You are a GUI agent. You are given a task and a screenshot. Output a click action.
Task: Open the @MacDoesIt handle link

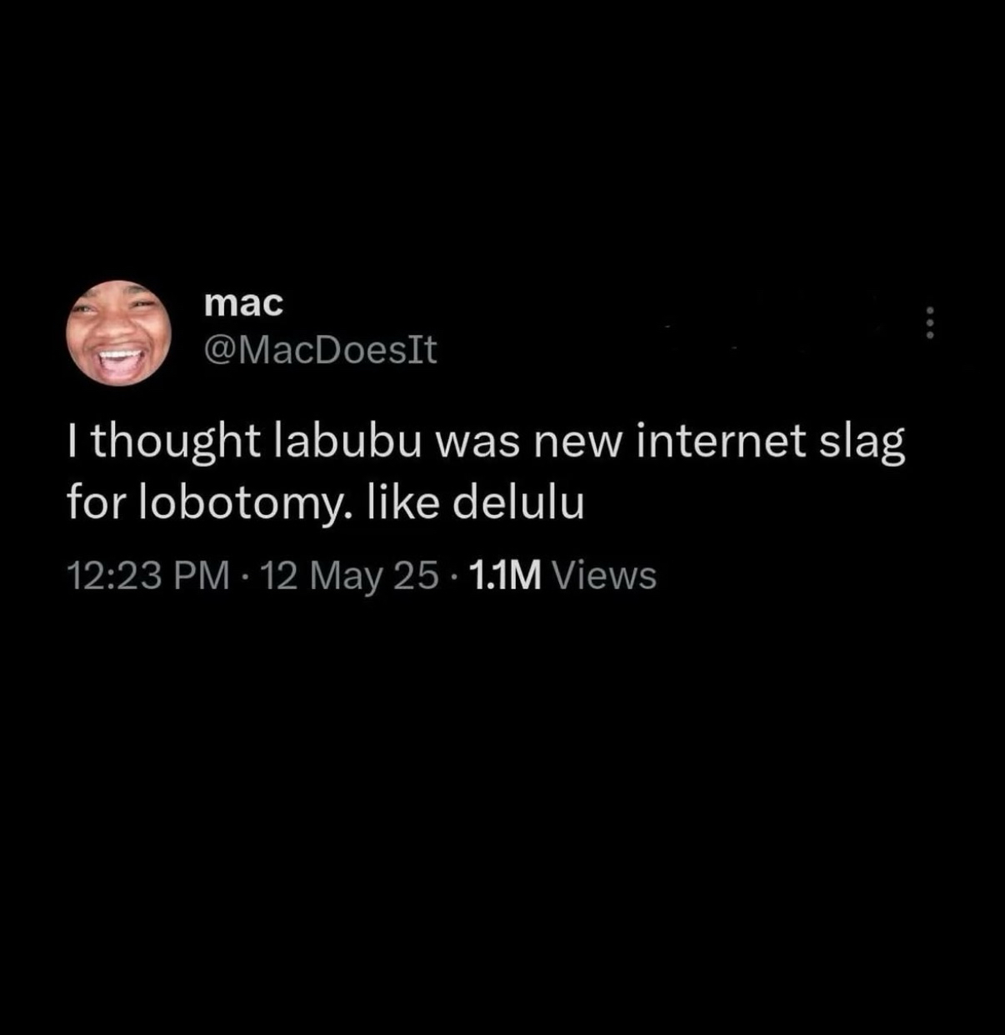click(321, 350)
